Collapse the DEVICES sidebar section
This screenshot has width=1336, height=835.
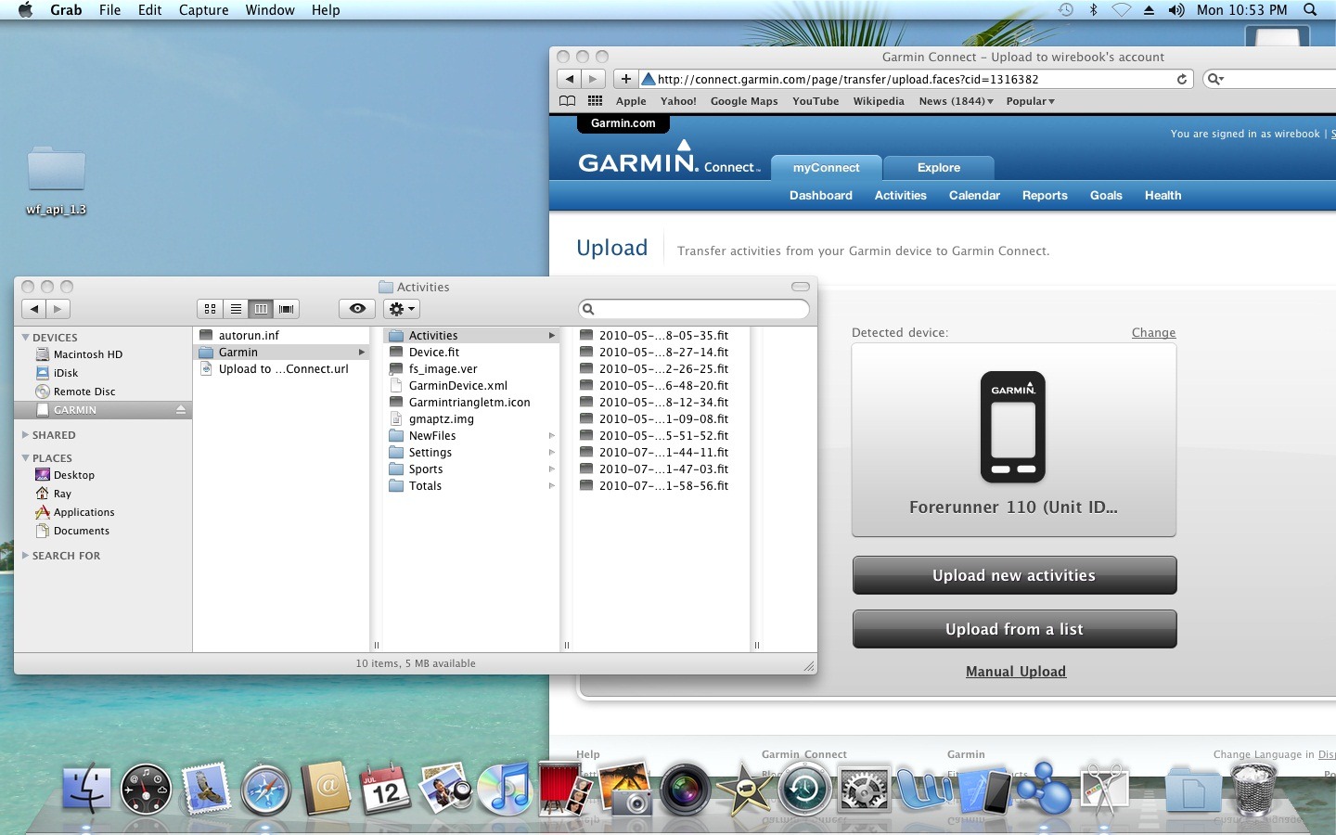[25, 337]
